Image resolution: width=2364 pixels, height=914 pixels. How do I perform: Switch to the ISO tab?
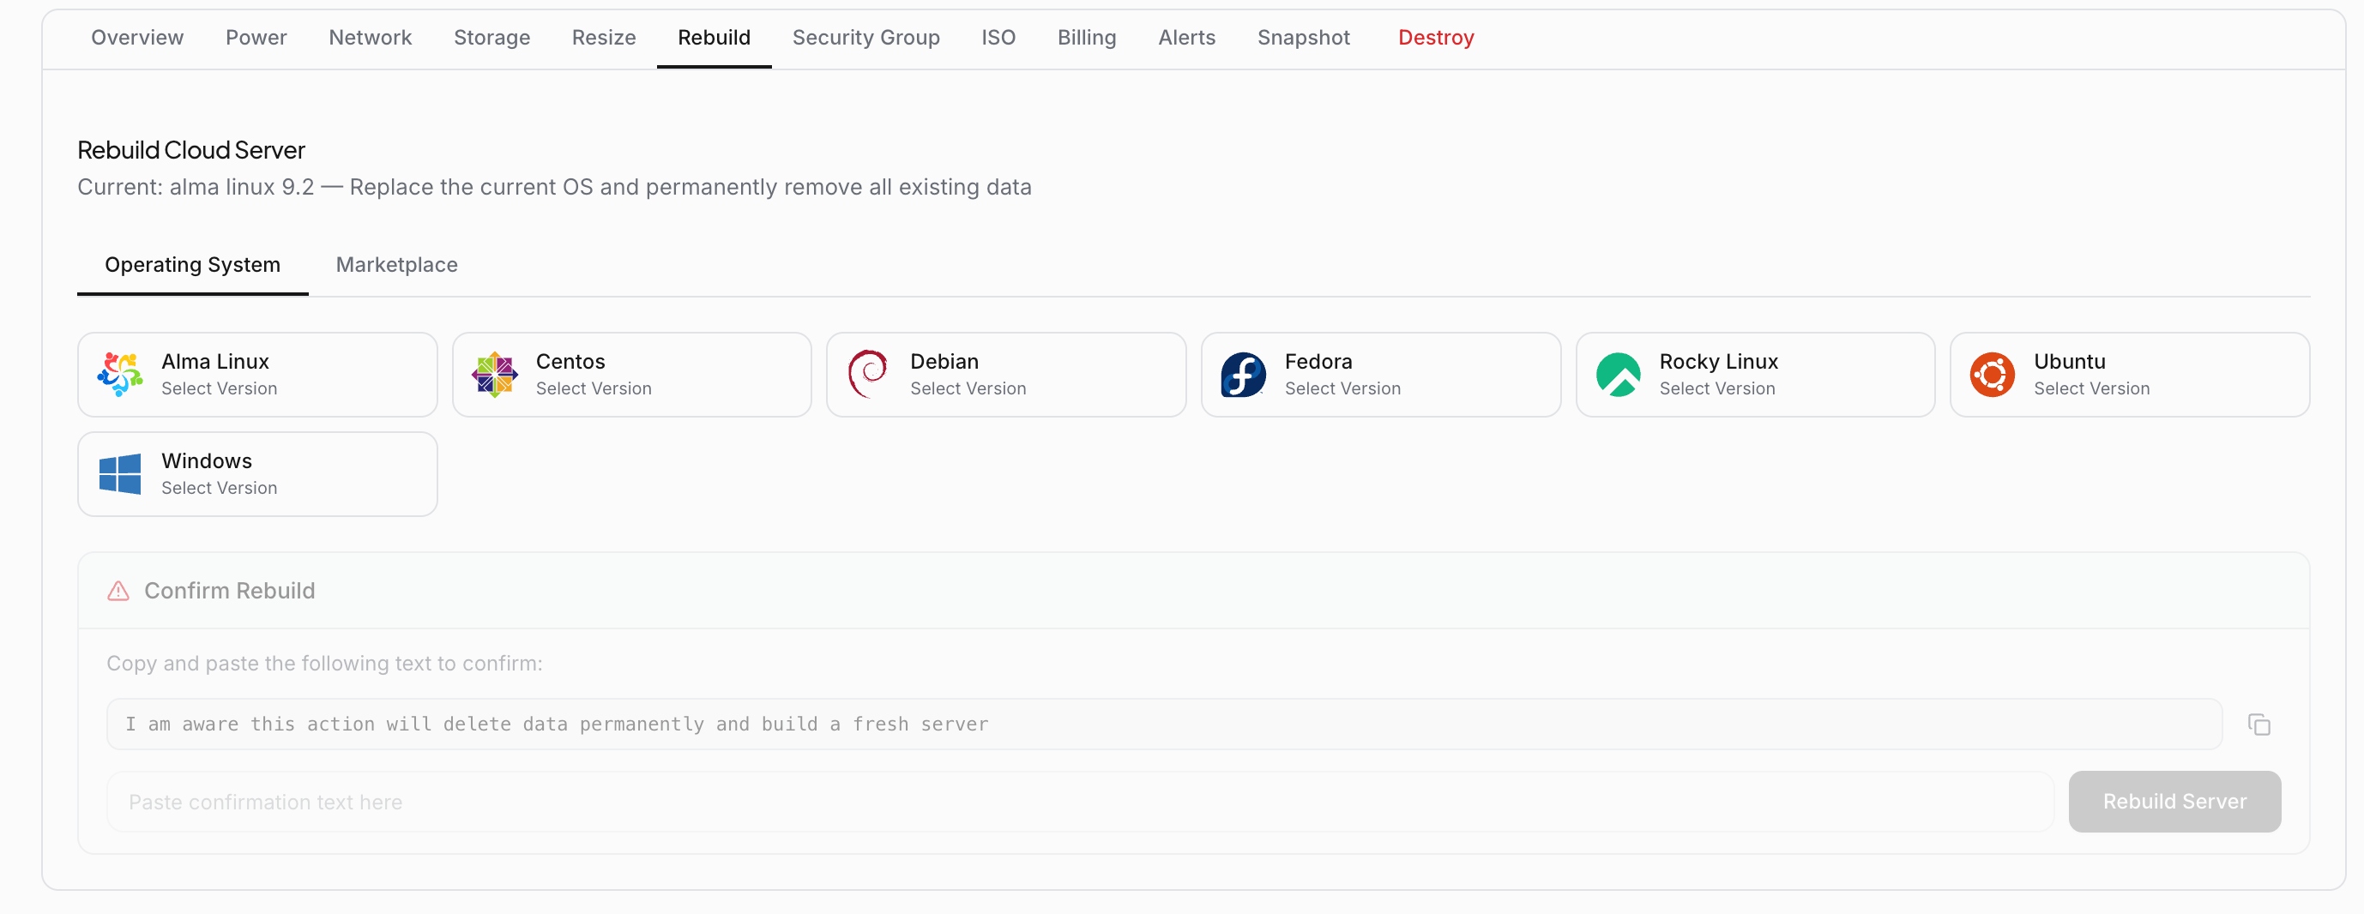click(998, 38)
